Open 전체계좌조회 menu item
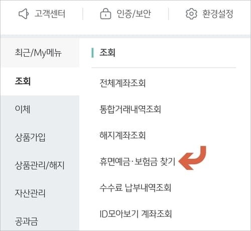This screenshot has height=231, width=251. point(122,83)
